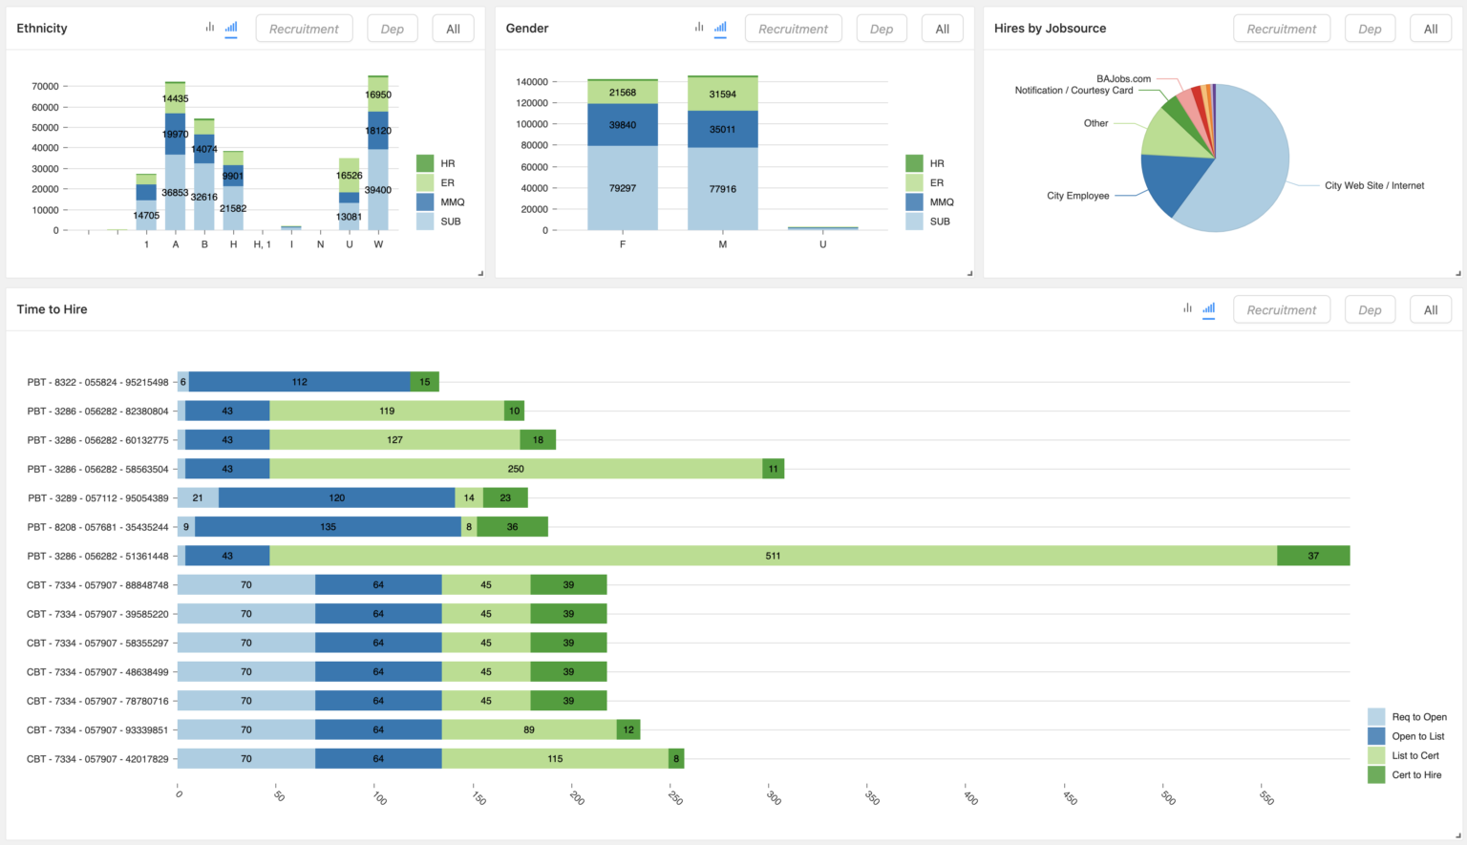Screen dimensions: 1467x845
Task: Open Recruitment filter in Time to Hire
Action: 1282,310
